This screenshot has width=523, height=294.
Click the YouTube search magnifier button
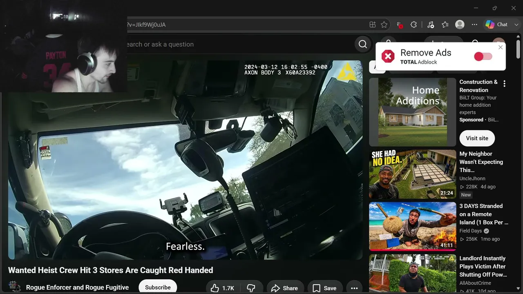click(363, 44)
